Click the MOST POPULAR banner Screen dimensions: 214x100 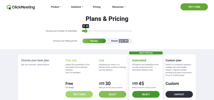(146, 53)
